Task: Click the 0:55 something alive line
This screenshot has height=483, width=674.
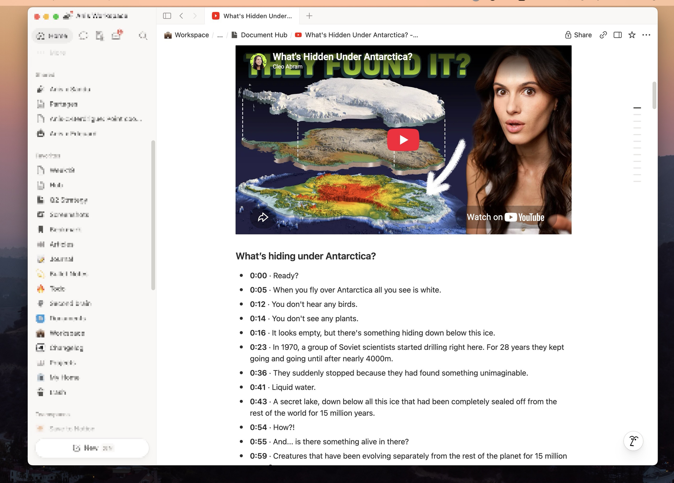Action: (329, 442)
